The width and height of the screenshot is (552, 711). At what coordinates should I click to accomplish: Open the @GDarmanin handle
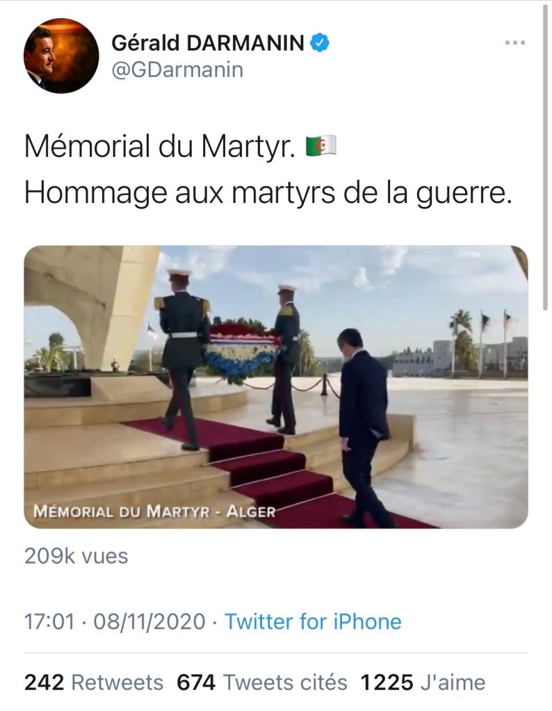(x=177, y=70)
